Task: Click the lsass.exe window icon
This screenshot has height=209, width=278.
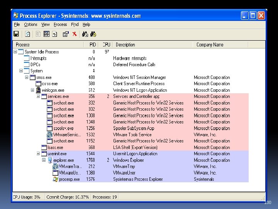Action: point(44,147)
